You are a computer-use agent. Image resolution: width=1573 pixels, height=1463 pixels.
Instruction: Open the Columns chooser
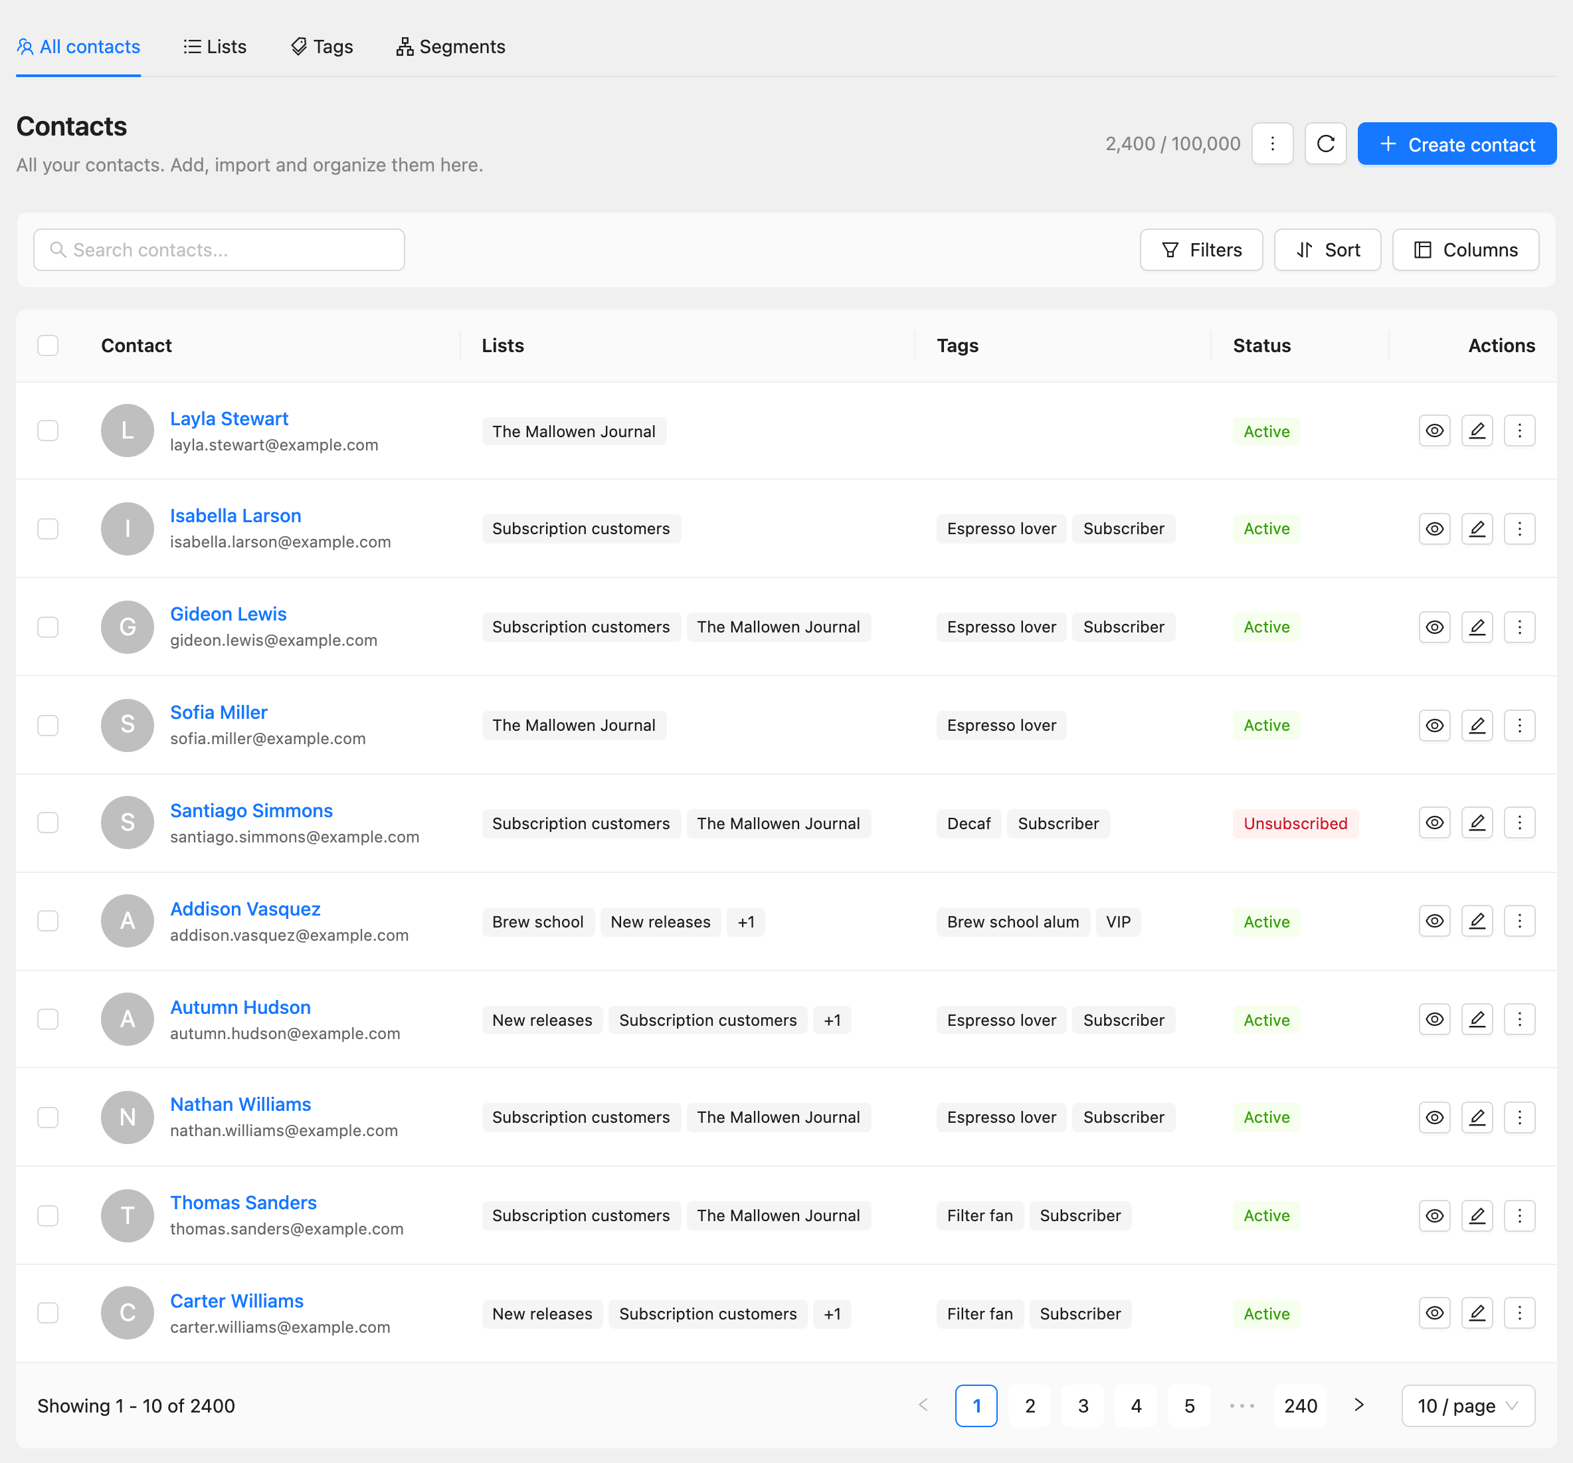[x=1465, y=250]
